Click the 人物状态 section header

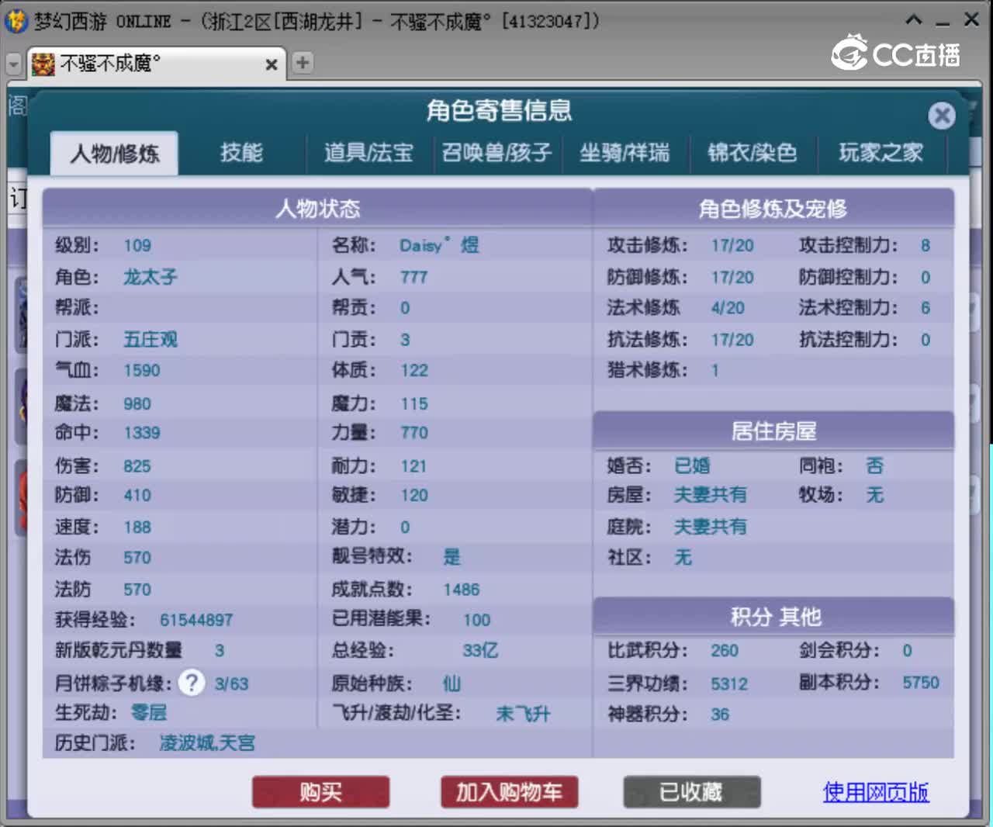click(318, 209)
